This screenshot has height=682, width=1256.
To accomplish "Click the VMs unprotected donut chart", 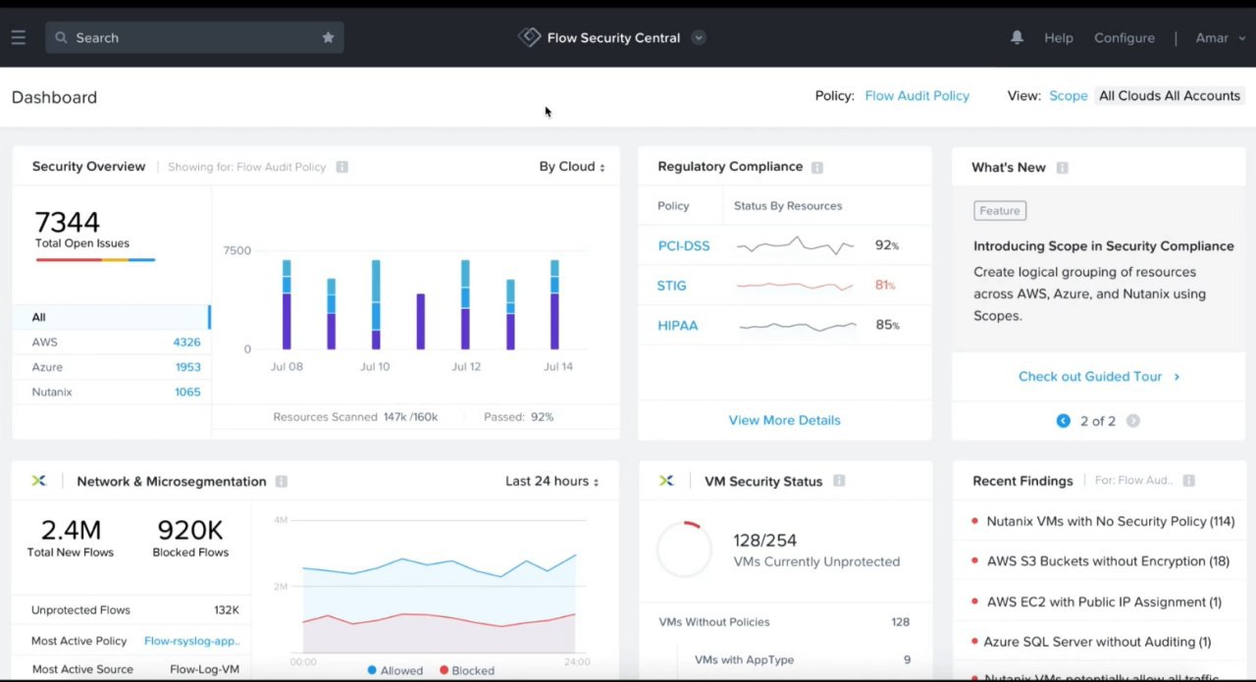I will (x=684, y=550).
